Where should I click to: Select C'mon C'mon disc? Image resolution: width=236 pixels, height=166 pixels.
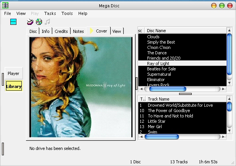point(182,47)
